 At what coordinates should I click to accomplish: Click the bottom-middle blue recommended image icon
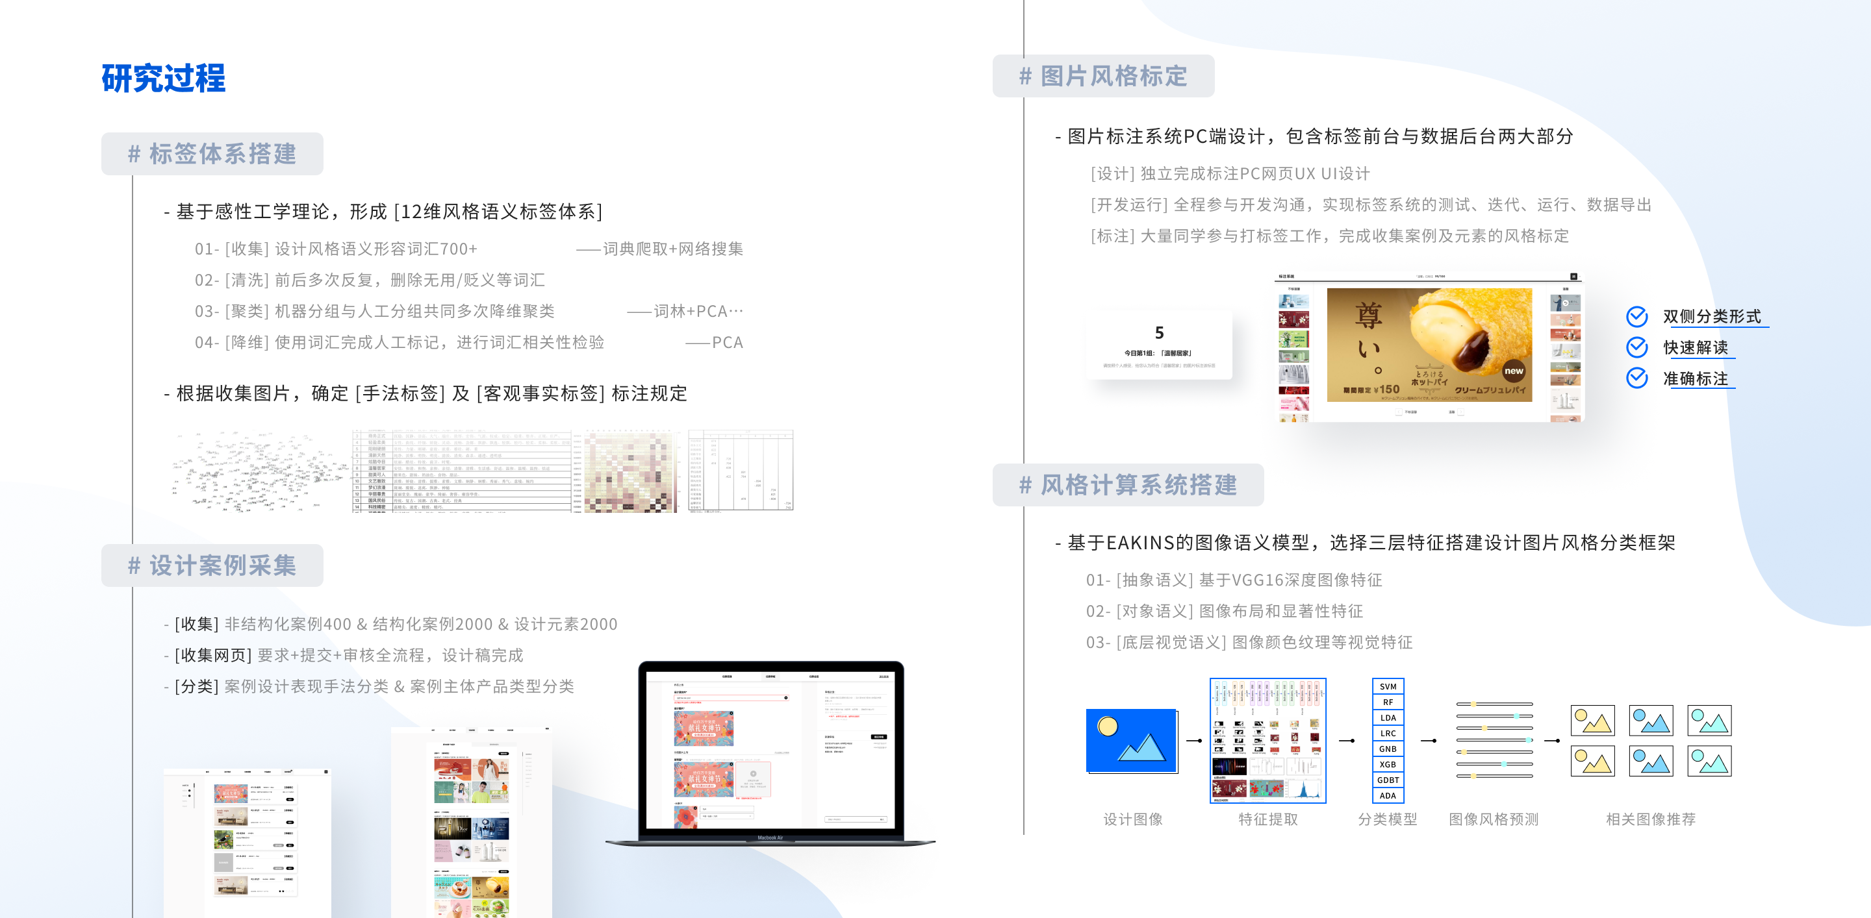click(x=1650, y=762)
